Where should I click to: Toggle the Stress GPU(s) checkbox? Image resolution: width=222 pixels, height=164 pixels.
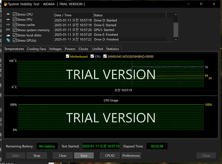(x=14, y=41)
